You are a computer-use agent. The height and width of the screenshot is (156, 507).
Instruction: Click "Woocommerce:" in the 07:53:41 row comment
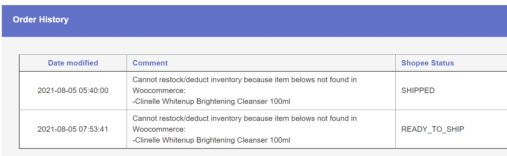pos(159,129)
